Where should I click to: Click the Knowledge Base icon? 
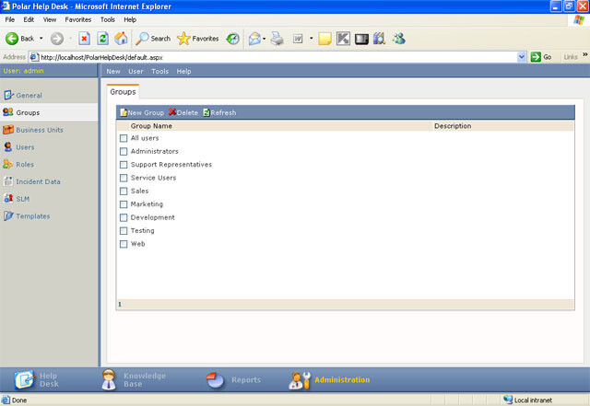coord(109,379)
